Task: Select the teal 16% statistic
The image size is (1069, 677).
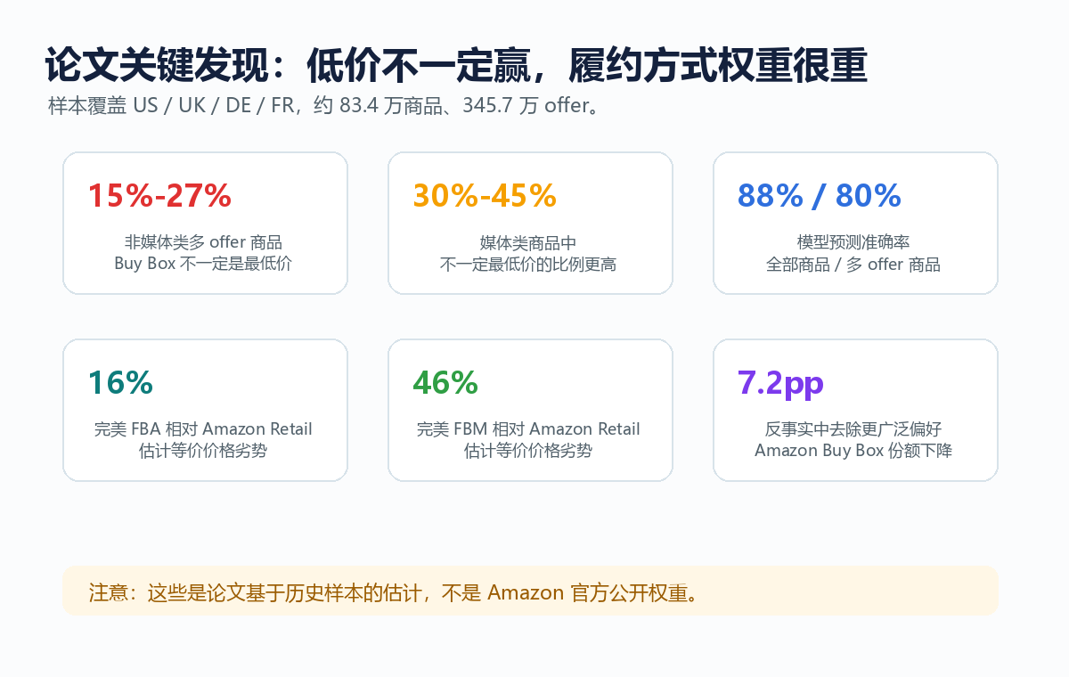Action: pos(120,382)
